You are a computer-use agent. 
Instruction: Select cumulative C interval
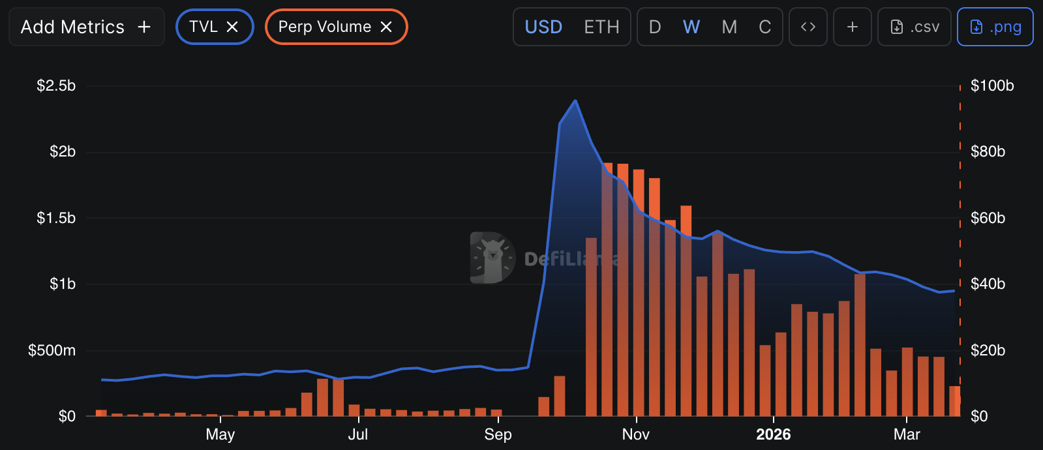pos(765,27)
